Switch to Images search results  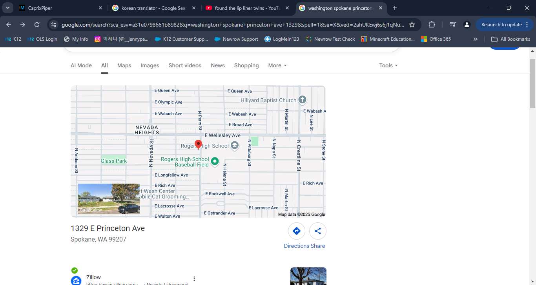coord(150,65)
